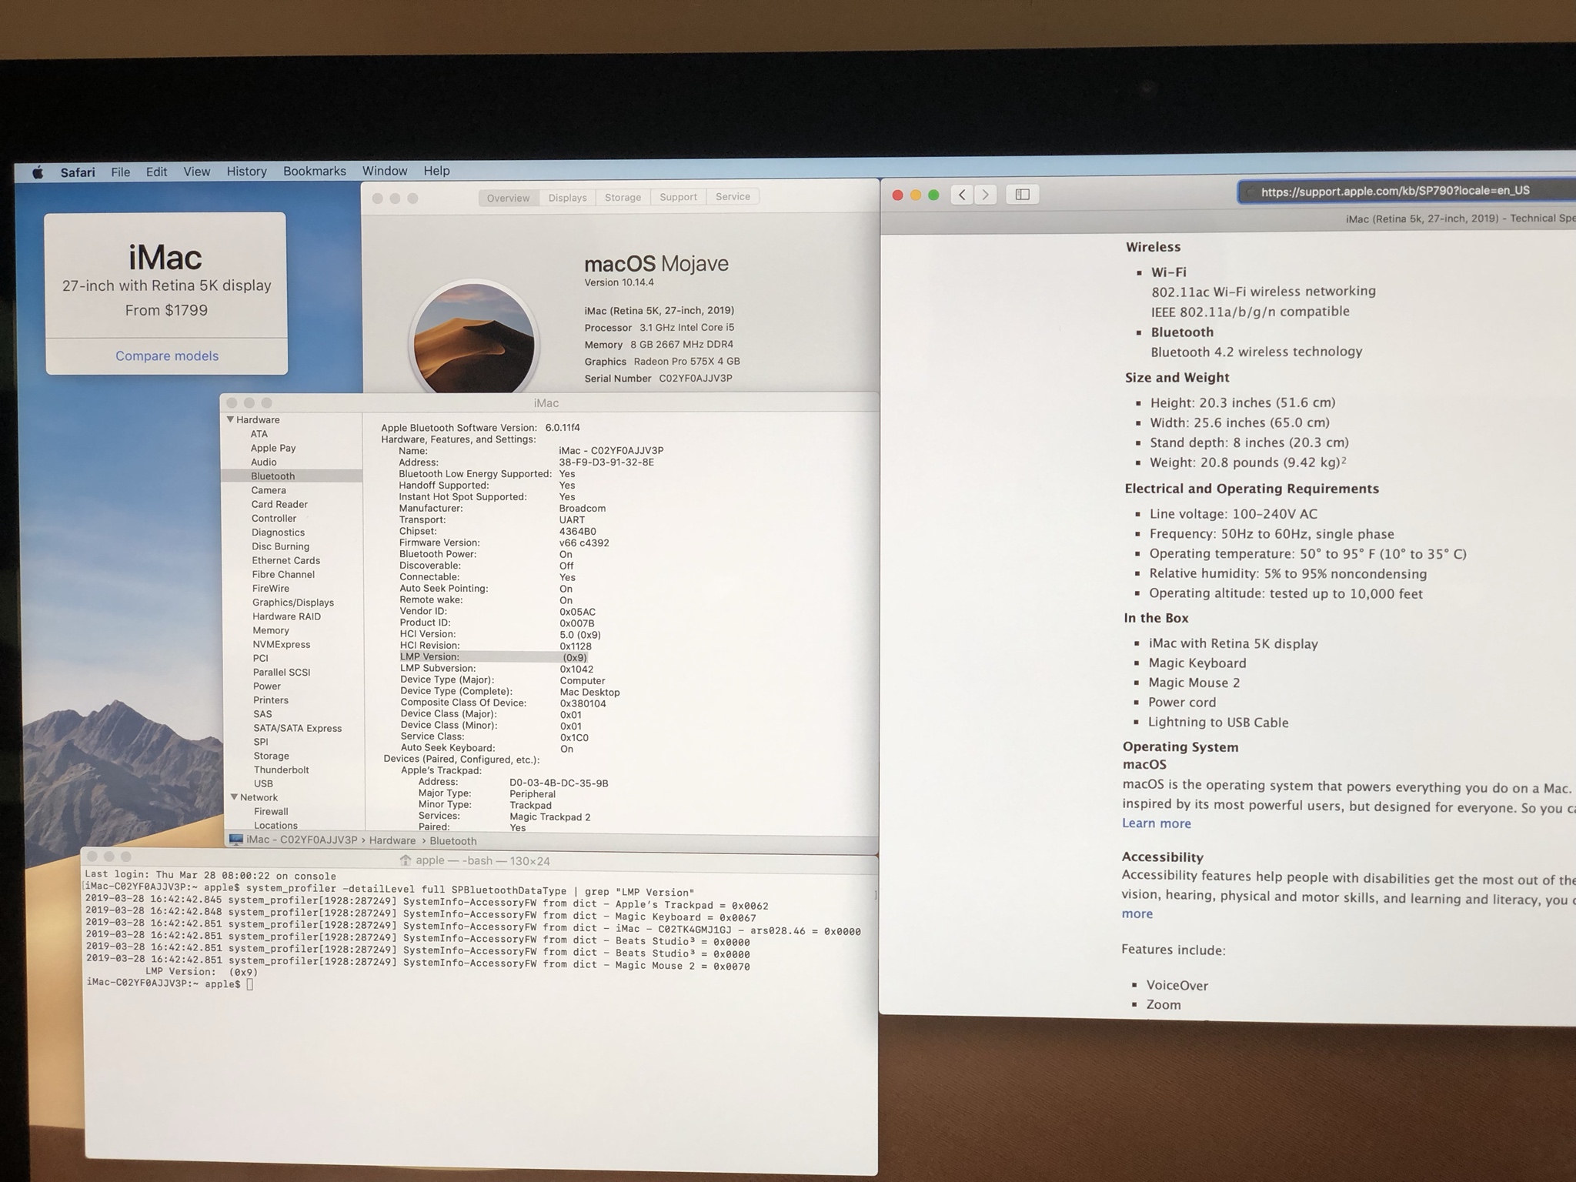Open the File menu
Viewport: 1576px width, 1182px height.
click(121, 172)
